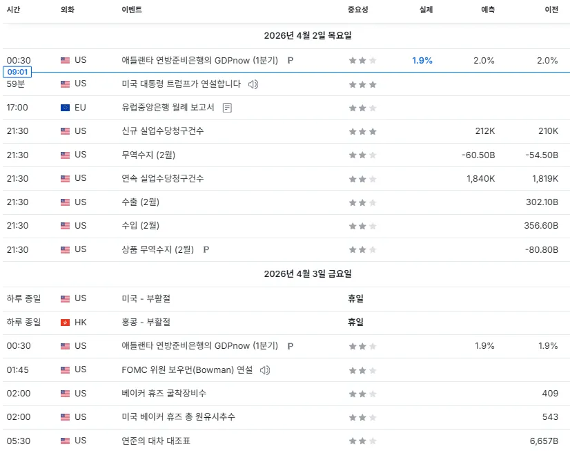Click forecast value 212K
The width and height of the screenshot is (570, 451).
pos(485,131)
